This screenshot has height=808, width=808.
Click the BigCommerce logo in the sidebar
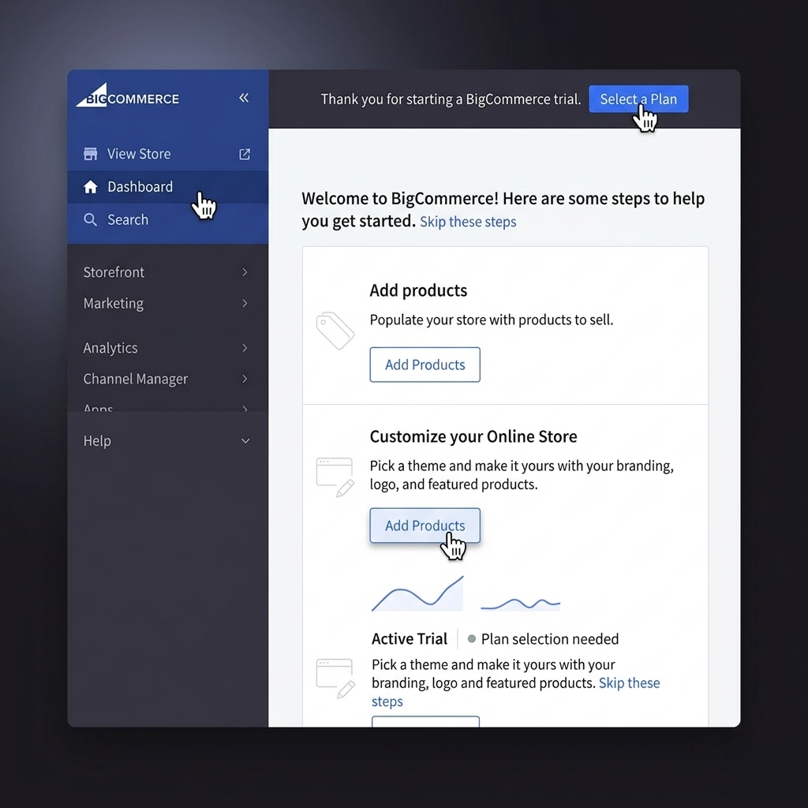[128, 97]
